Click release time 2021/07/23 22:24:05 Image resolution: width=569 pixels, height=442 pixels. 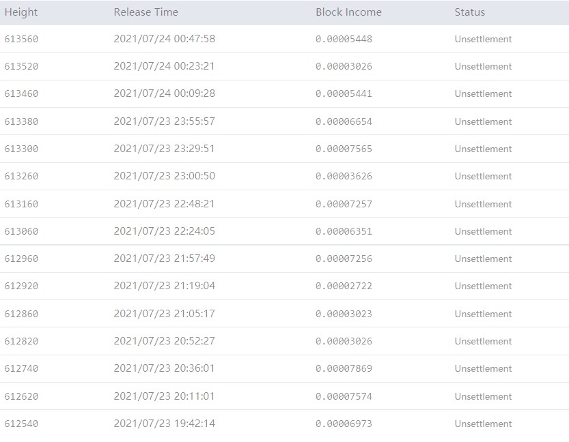point(165,231)
